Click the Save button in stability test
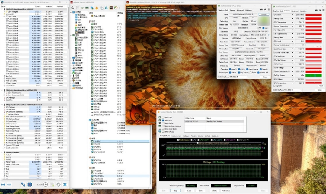The width and height of the screenshot is (326, 194). tap(200, 190)
